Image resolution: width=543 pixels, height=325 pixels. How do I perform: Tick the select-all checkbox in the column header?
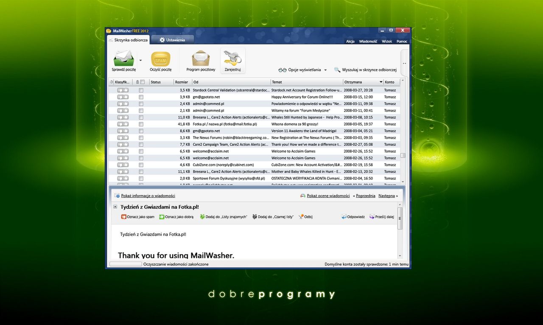coord(143,82)
